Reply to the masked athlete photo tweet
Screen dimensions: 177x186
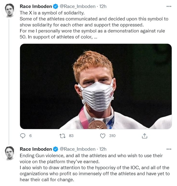click(23, 136)
